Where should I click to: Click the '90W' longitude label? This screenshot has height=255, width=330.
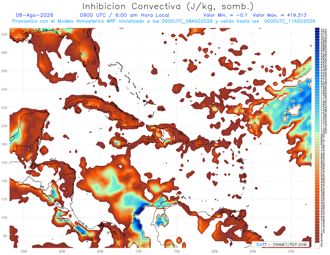click(24, 252)
